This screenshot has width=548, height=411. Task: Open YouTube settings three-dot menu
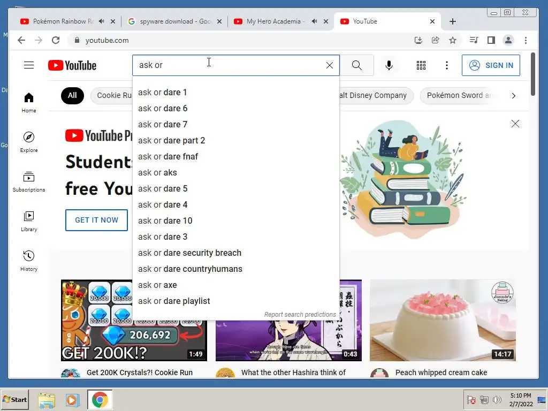447,65
